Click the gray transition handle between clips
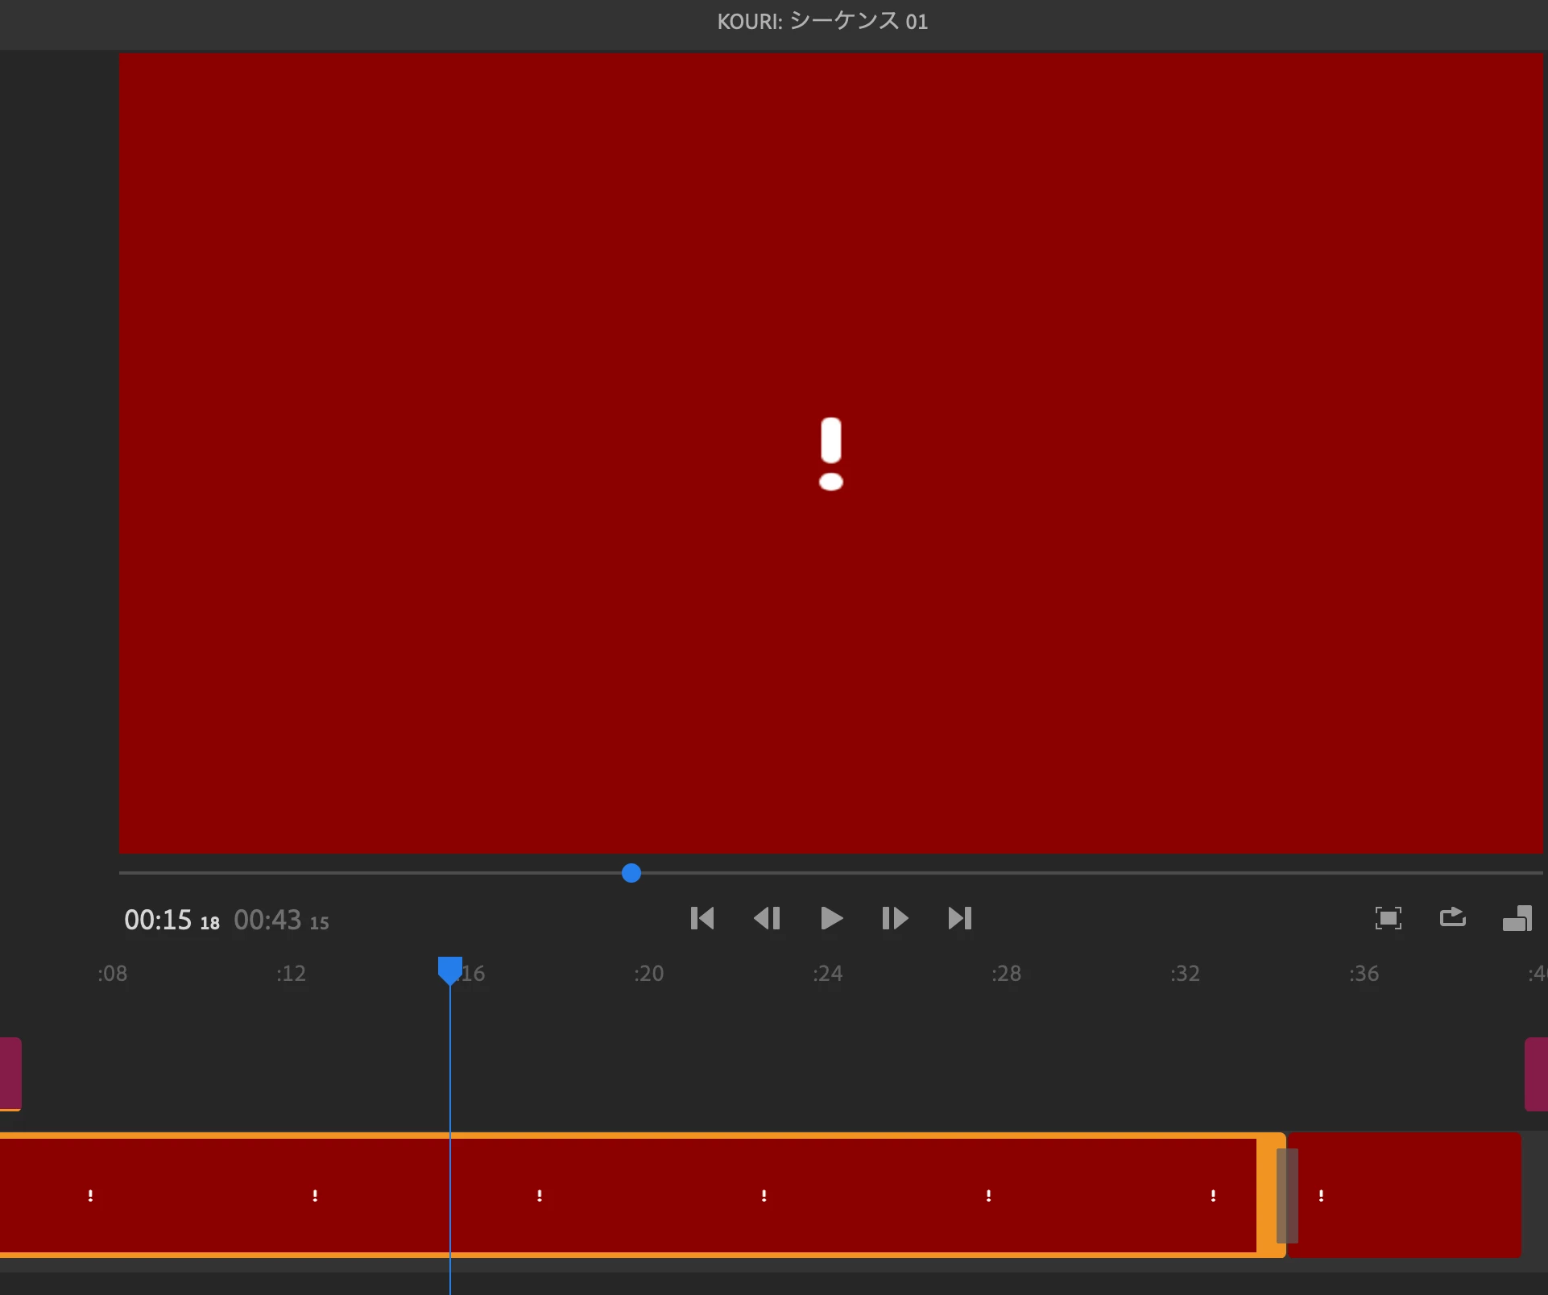The width and height of the screenshot is (1548, 1295). pyautogui.click(x=1287, y=1195)
